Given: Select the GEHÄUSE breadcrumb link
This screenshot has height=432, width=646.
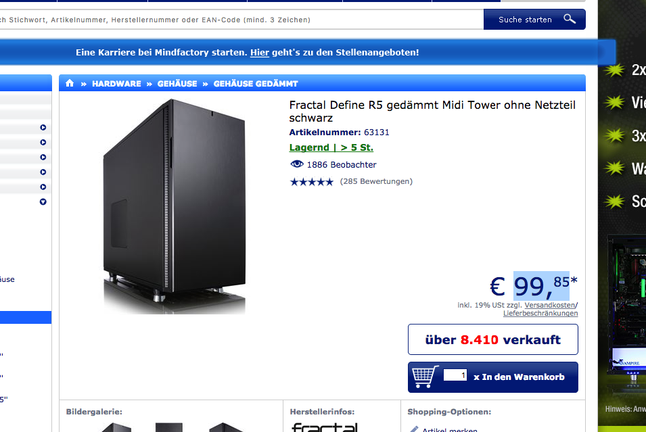Looking at the screenshot, I should click(x=177, y=84).
